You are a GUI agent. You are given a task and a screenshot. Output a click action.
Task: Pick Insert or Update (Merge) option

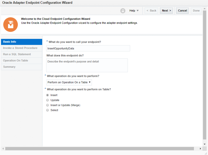coord(47,105)
